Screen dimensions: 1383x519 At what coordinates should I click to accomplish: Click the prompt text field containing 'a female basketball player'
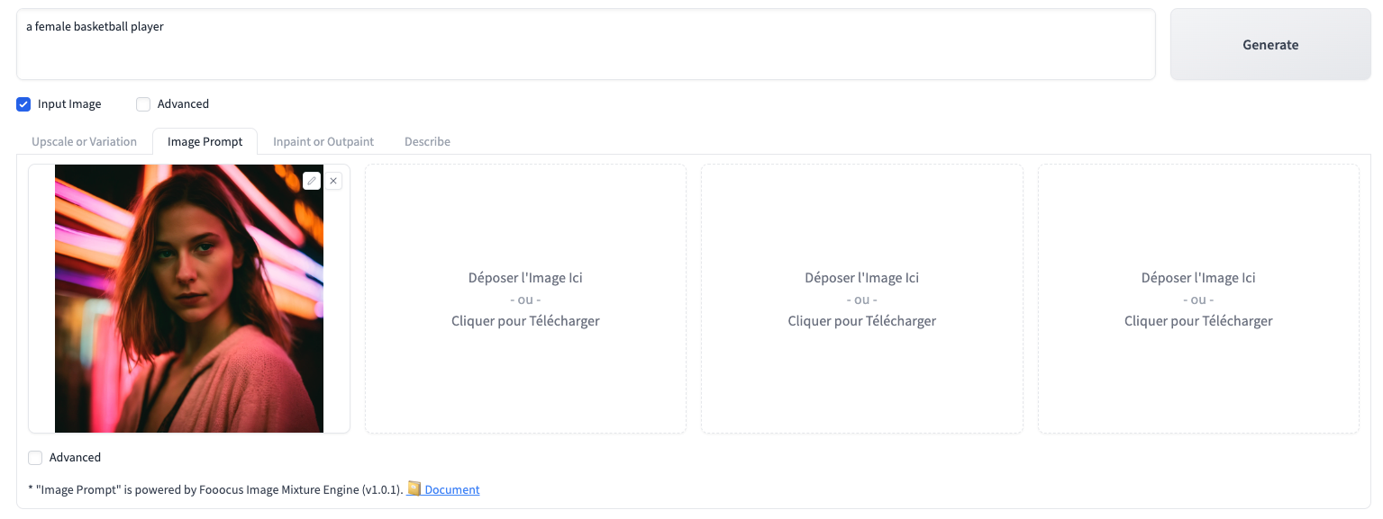coord(586,44)
